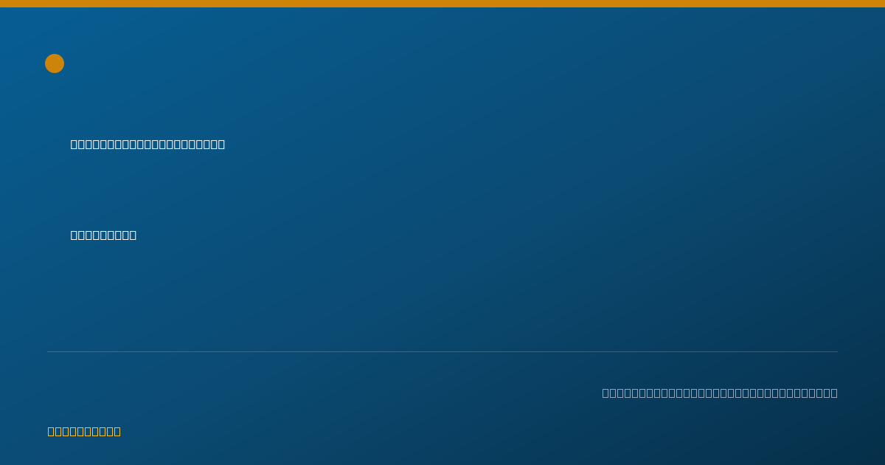Click last glyph box of longer white line
The image size is (885, 465).
coord(222,144)
